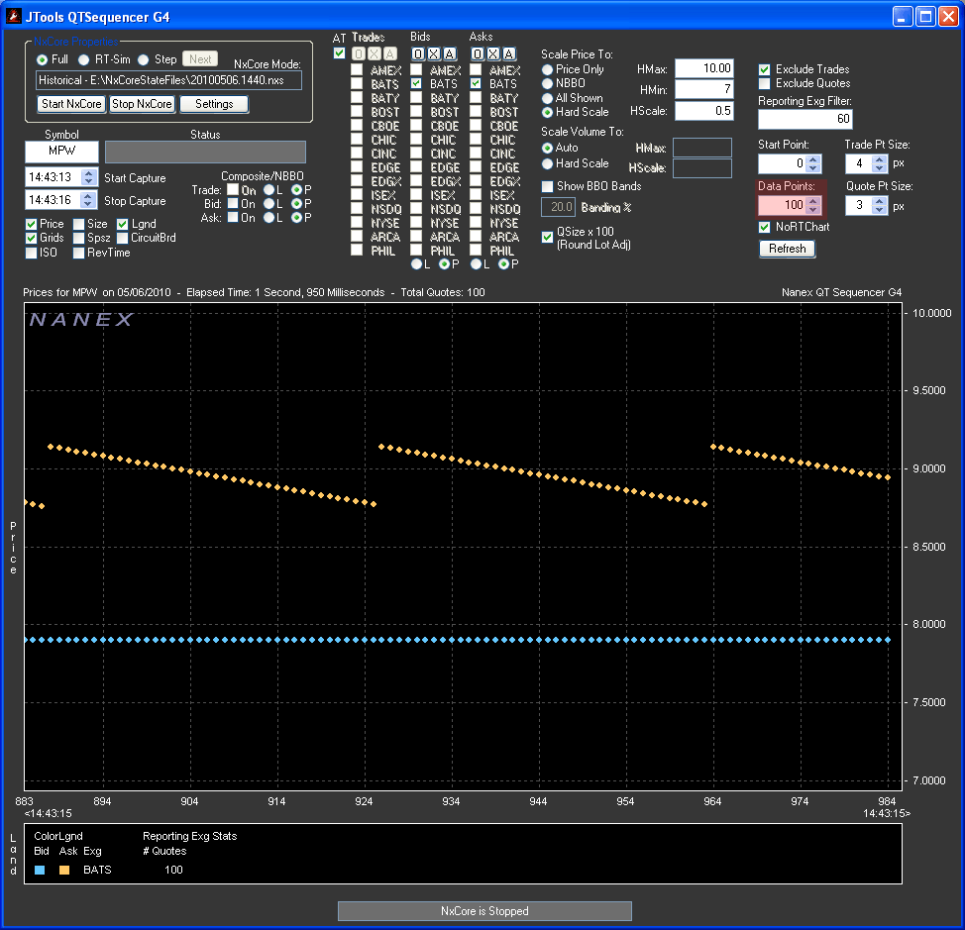Increase the Start Capture time
965x930 pixels.
point(89,173)
